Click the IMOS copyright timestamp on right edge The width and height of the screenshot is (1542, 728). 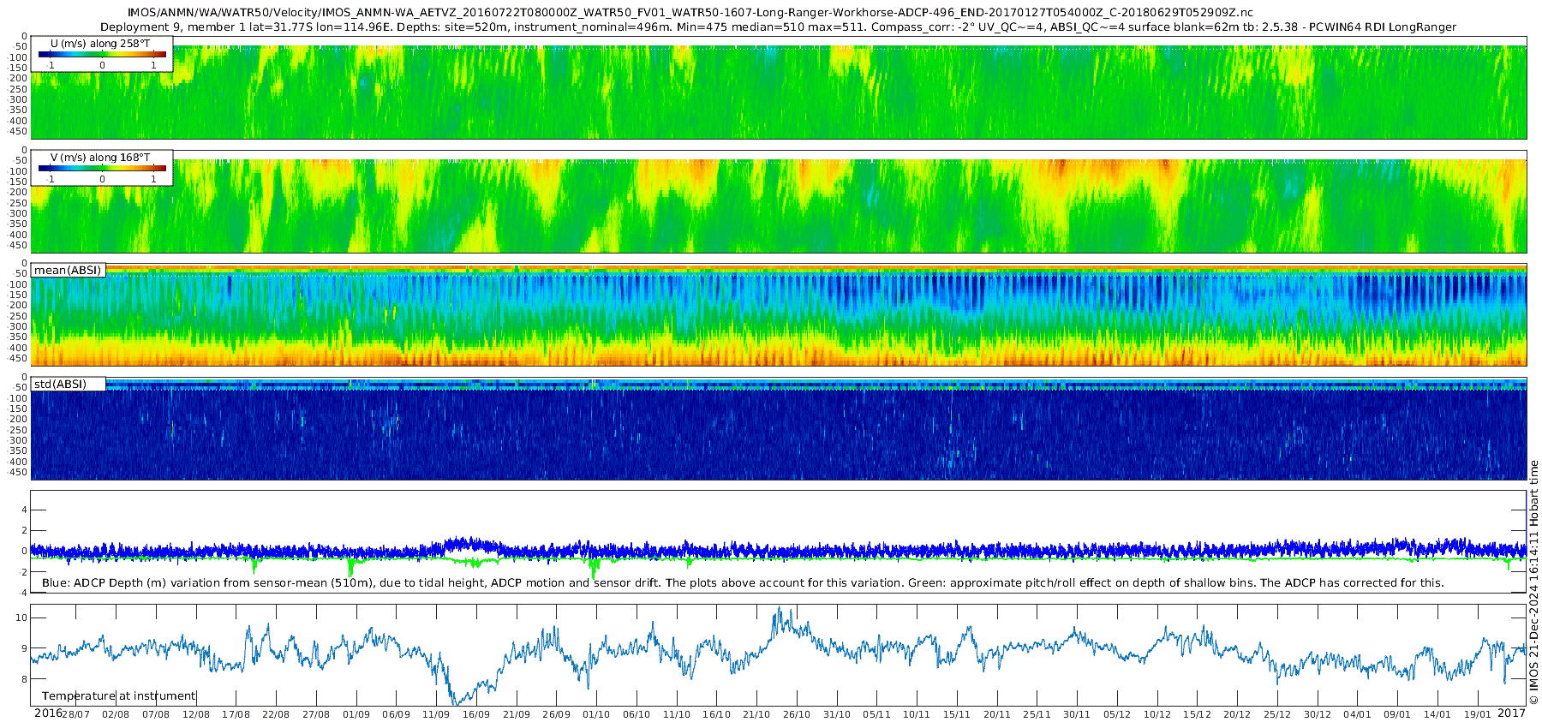(x=1533, y=582)
